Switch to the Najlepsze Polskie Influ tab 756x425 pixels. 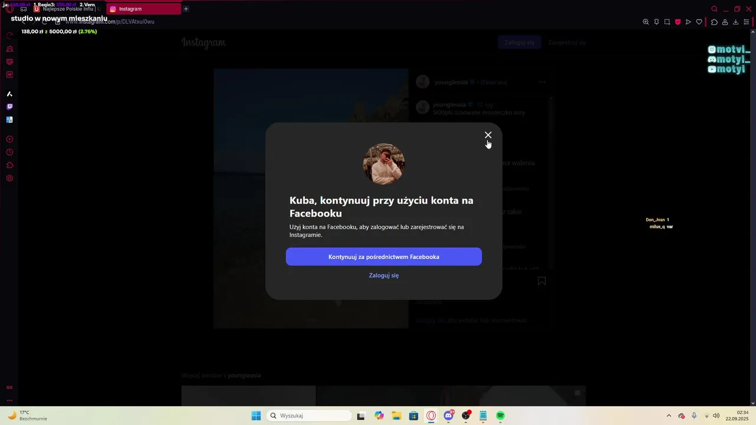click(68, 9)
